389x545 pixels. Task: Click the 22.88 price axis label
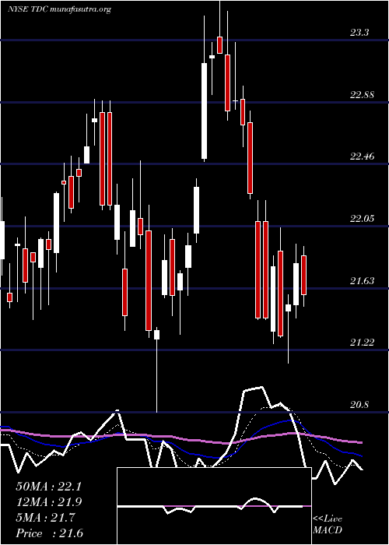tap(362, 94)
